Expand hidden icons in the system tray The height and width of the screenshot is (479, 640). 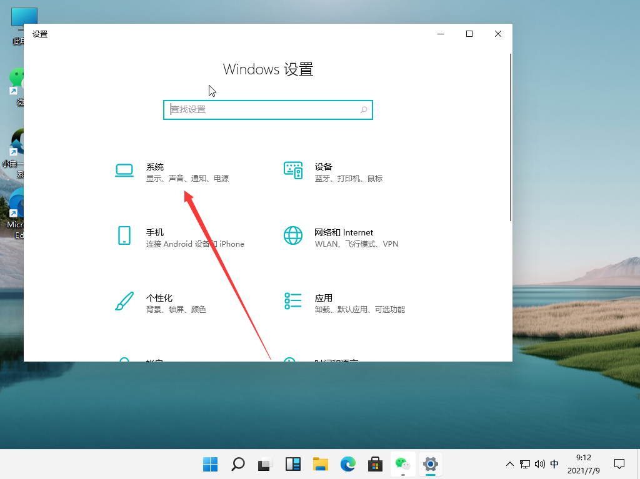pyautogui.click(x=510, y=464)
